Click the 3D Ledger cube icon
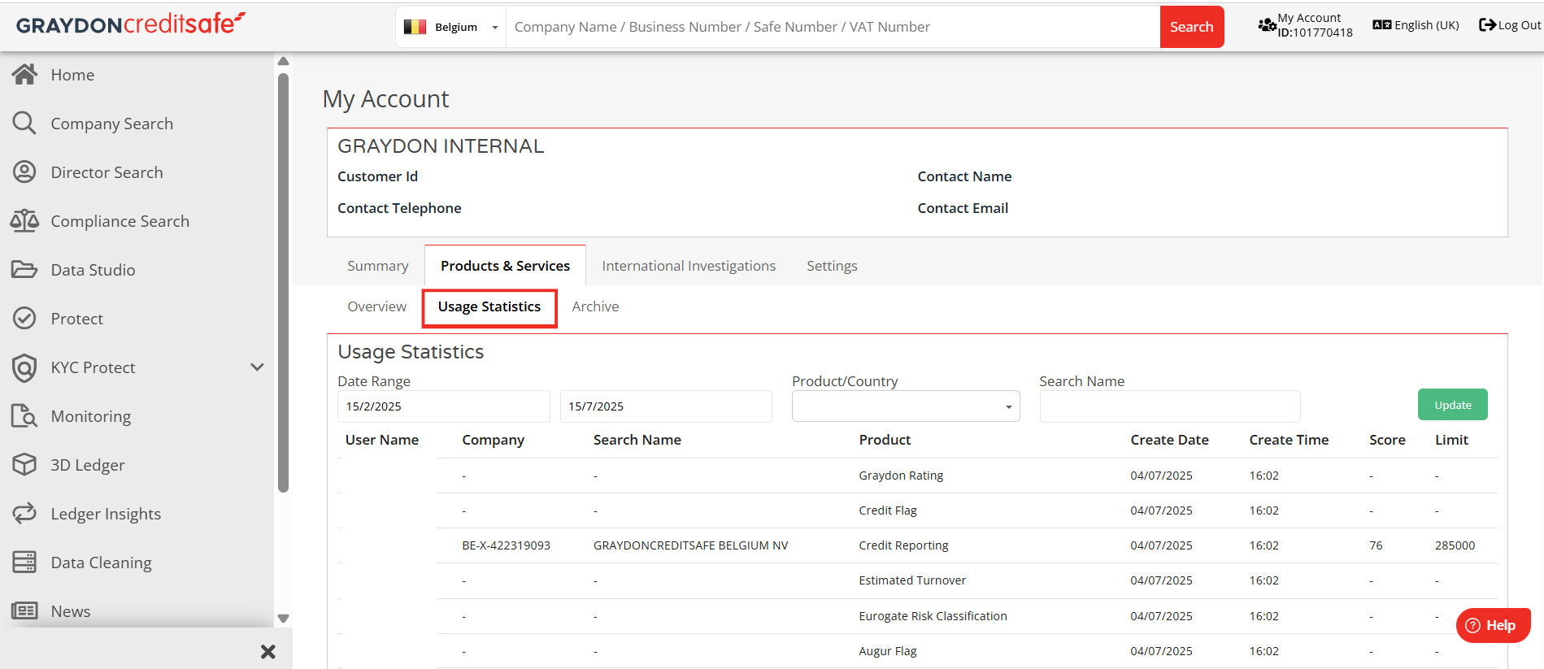This screenshot has height=669, width=1544. click(x=24, y=465)
